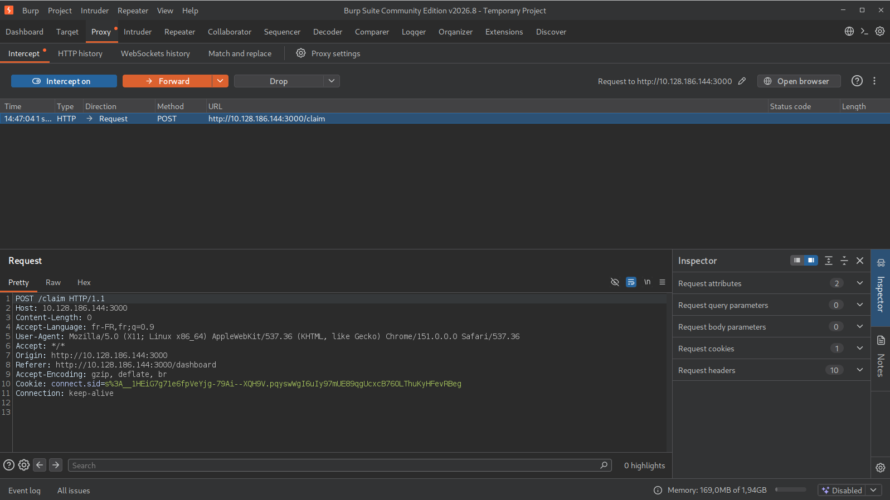Open the Match and replace tab
The image size is (890, 500).
[240, 53]
